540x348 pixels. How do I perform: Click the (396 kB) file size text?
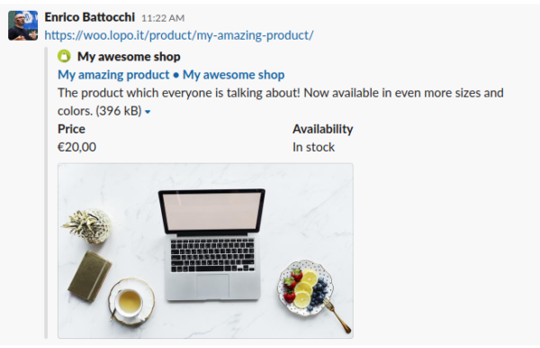tap(119, 111)
